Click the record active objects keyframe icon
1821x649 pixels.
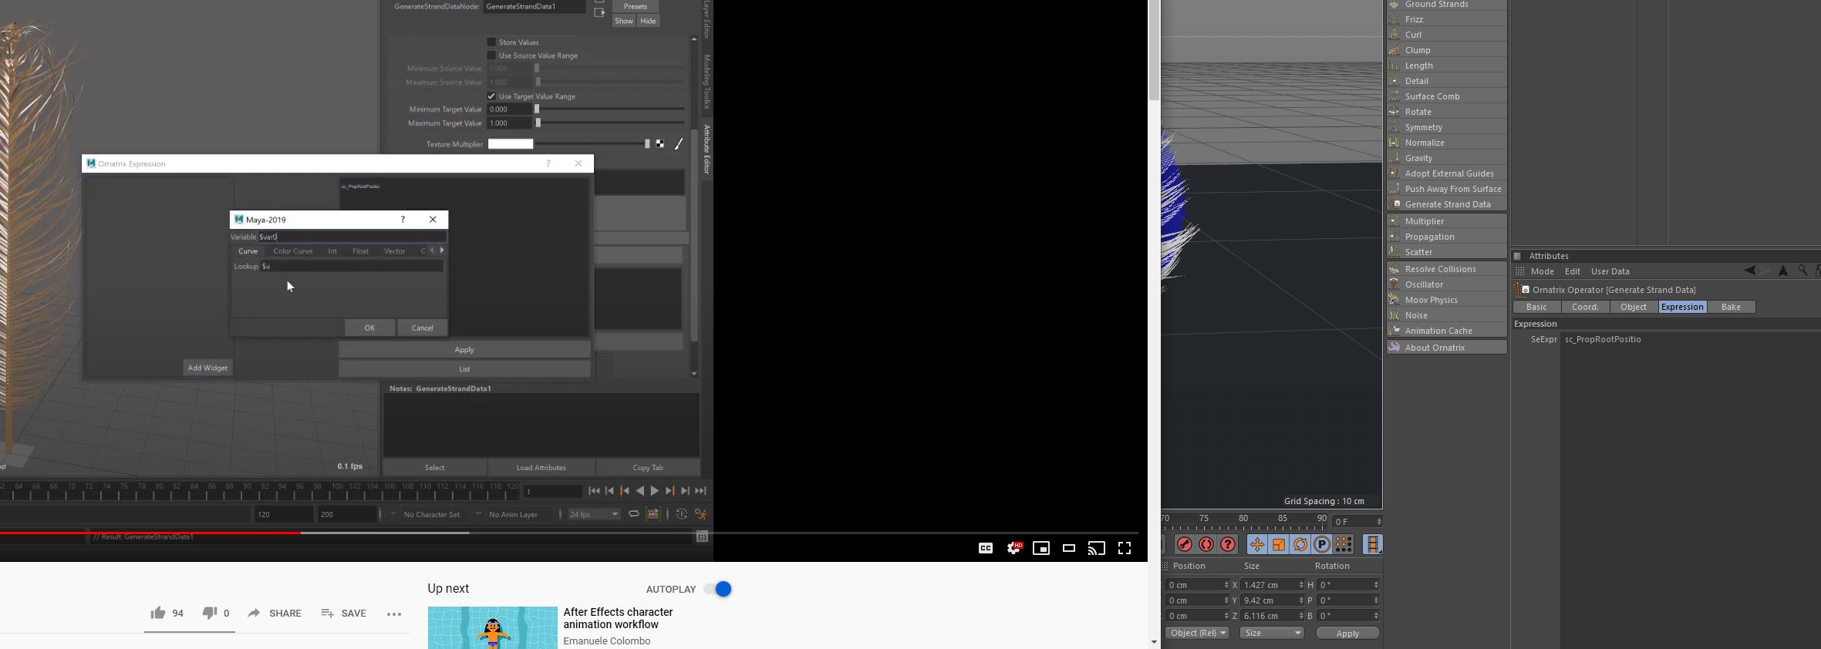1185,545
